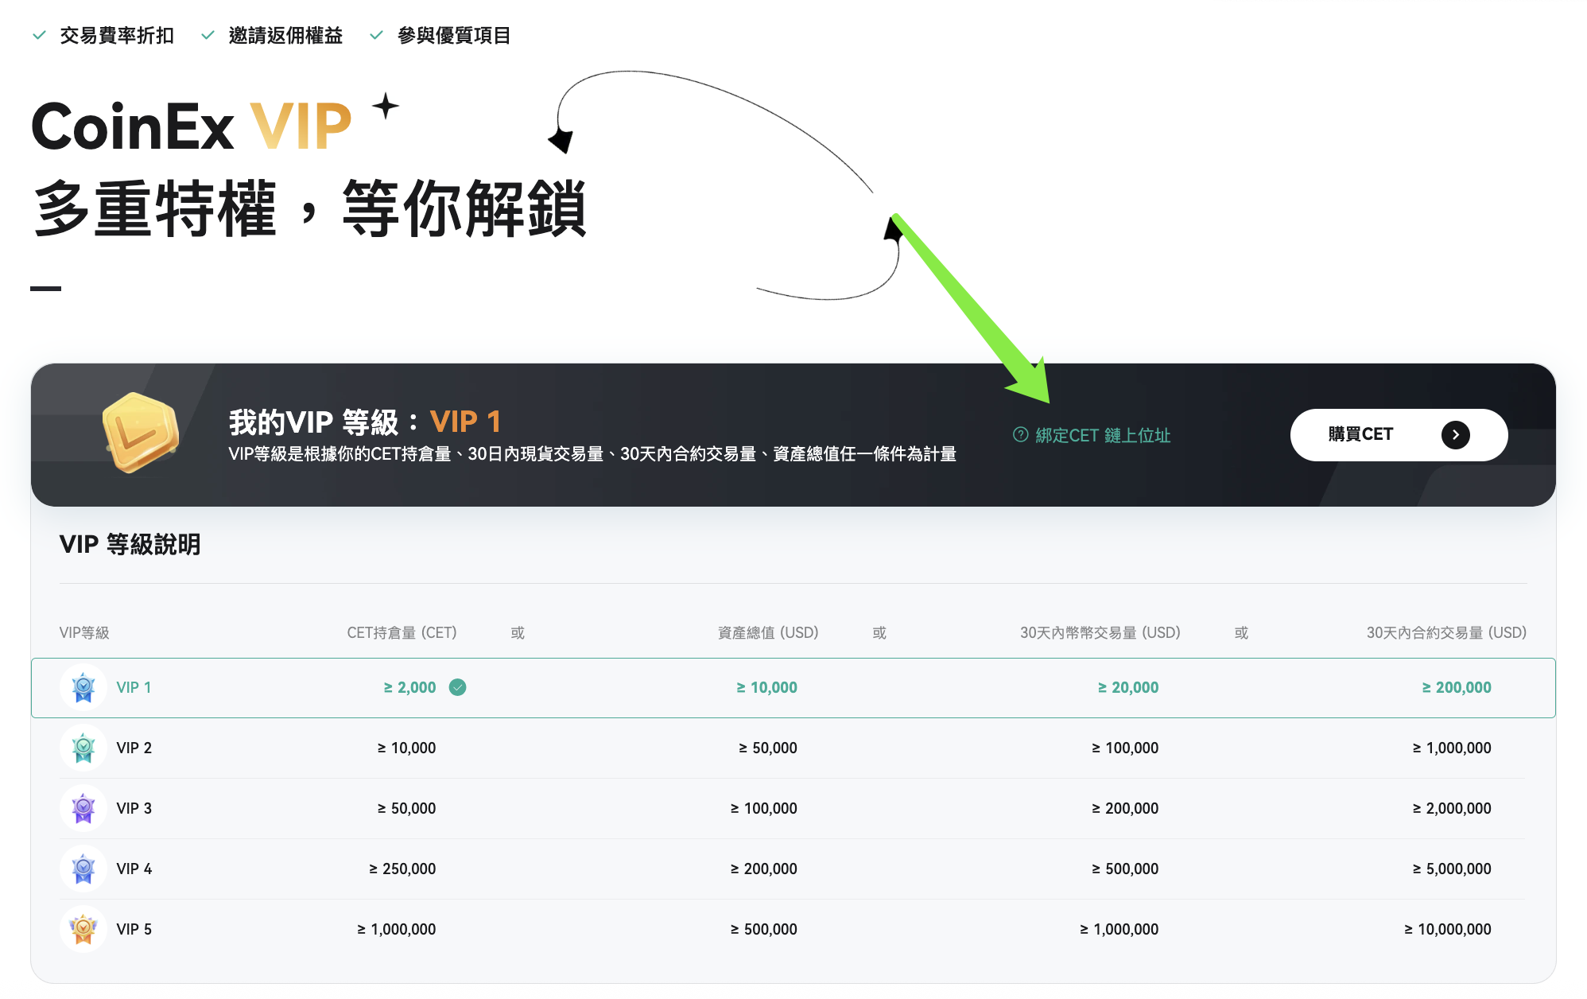Click the checkmark before 邀請返佣權益

pyautogui.click(x=208, y=35)
